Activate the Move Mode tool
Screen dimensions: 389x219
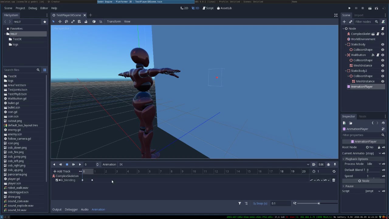60,22
